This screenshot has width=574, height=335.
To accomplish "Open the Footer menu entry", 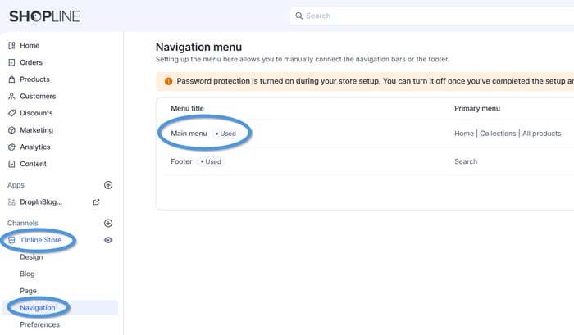I will click(x=181, y=161).
